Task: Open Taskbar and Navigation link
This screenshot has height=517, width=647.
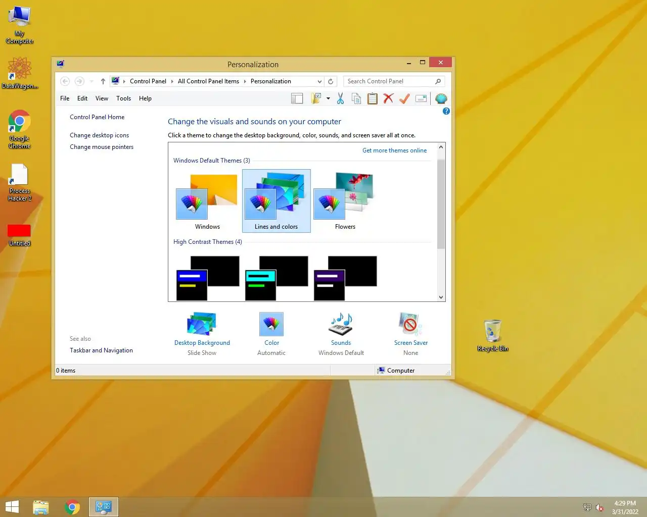Action: (101, 350)
